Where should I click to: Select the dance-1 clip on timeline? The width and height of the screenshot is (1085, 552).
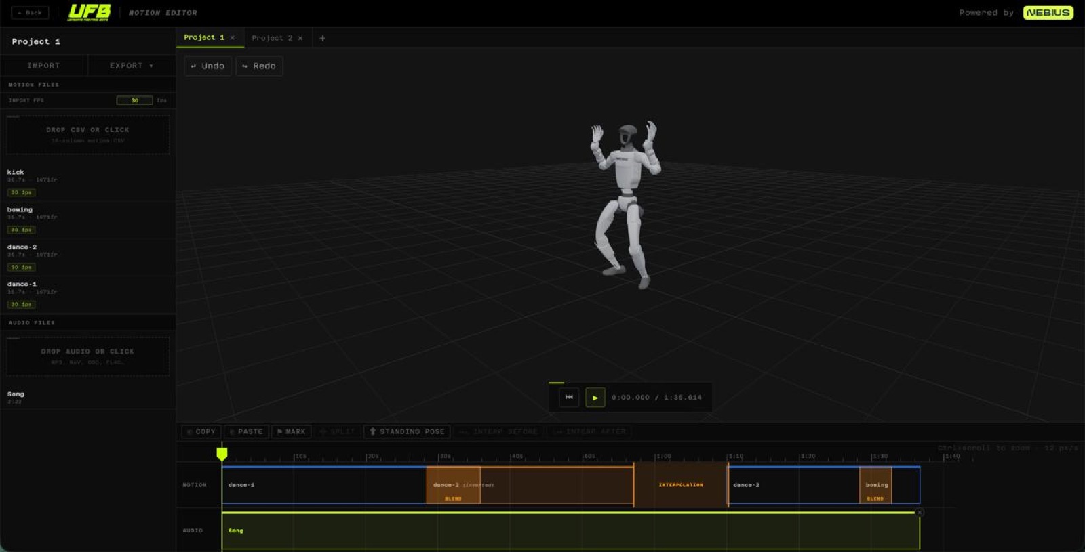point(324,485)
